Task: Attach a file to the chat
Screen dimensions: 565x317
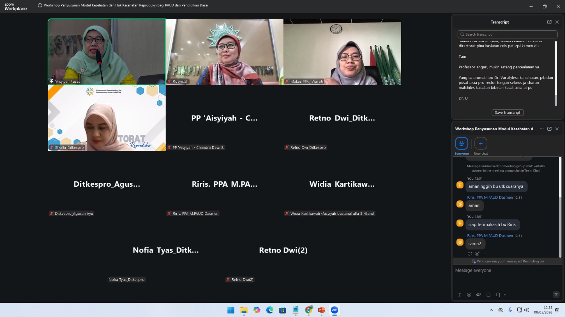Action: (488, 295)
